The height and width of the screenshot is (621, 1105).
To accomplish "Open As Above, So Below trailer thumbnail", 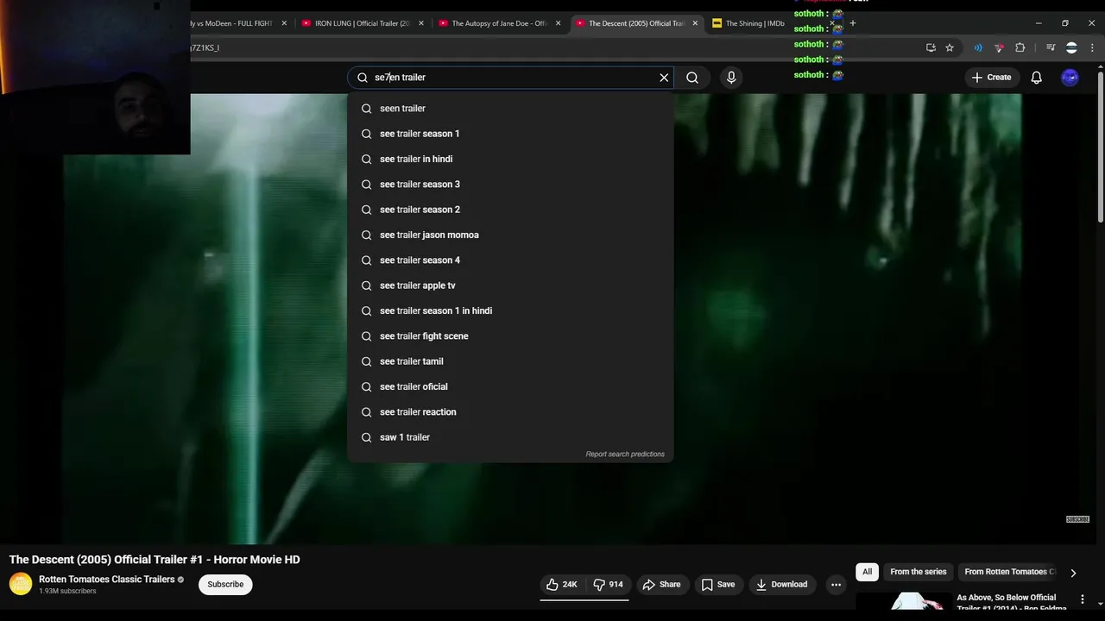I will (x=903, y=603).
